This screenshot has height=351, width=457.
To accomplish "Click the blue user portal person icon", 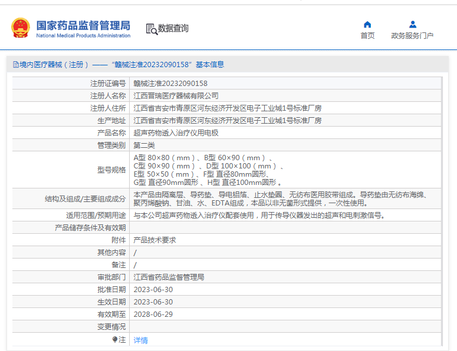I will coord(412,24).
